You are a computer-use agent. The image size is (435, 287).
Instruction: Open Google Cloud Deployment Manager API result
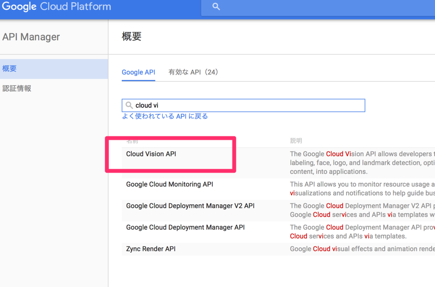point(185,228)
